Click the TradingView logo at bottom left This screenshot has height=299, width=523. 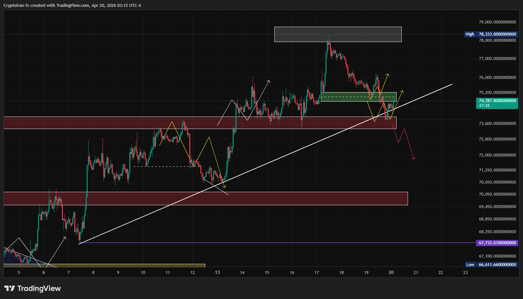(32, 288)
